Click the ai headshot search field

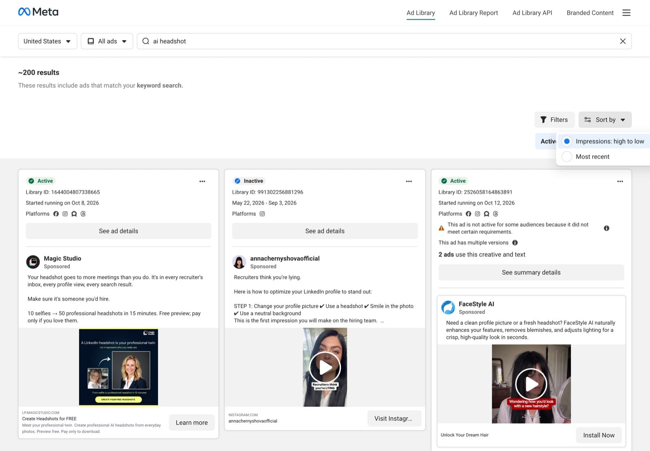tap(384, 41)
